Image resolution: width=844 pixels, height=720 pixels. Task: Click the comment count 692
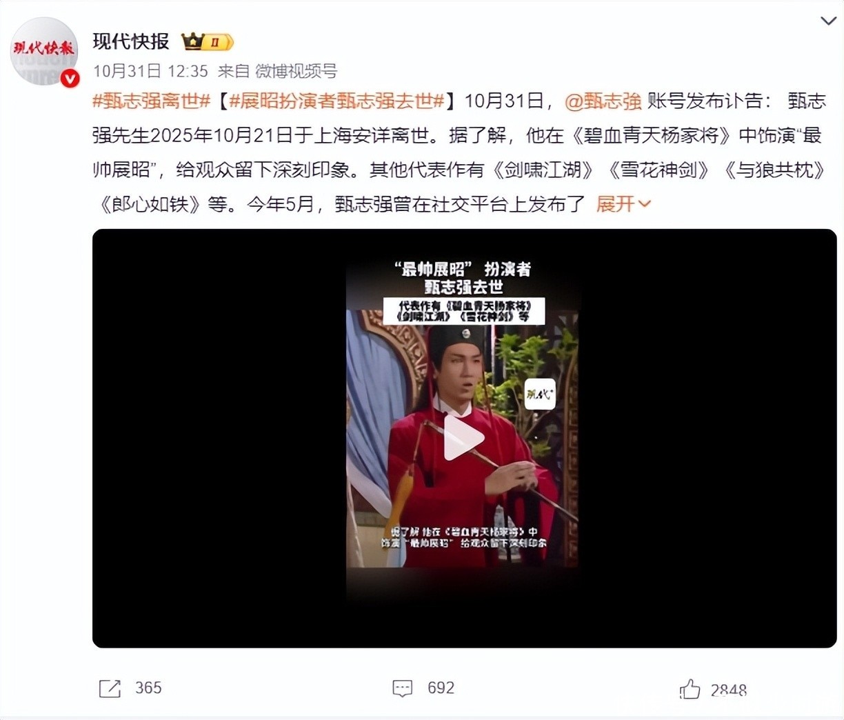coord(441,688)
